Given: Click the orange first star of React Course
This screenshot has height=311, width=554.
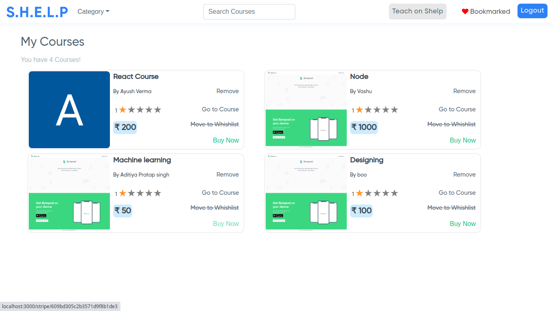Looking at the screenshot, I should point(122,110).
